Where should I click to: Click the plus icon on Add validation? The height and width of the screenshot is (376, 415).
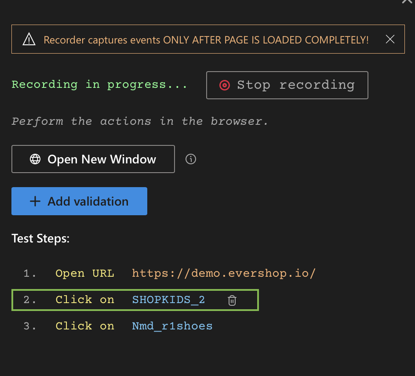(35, 201)
